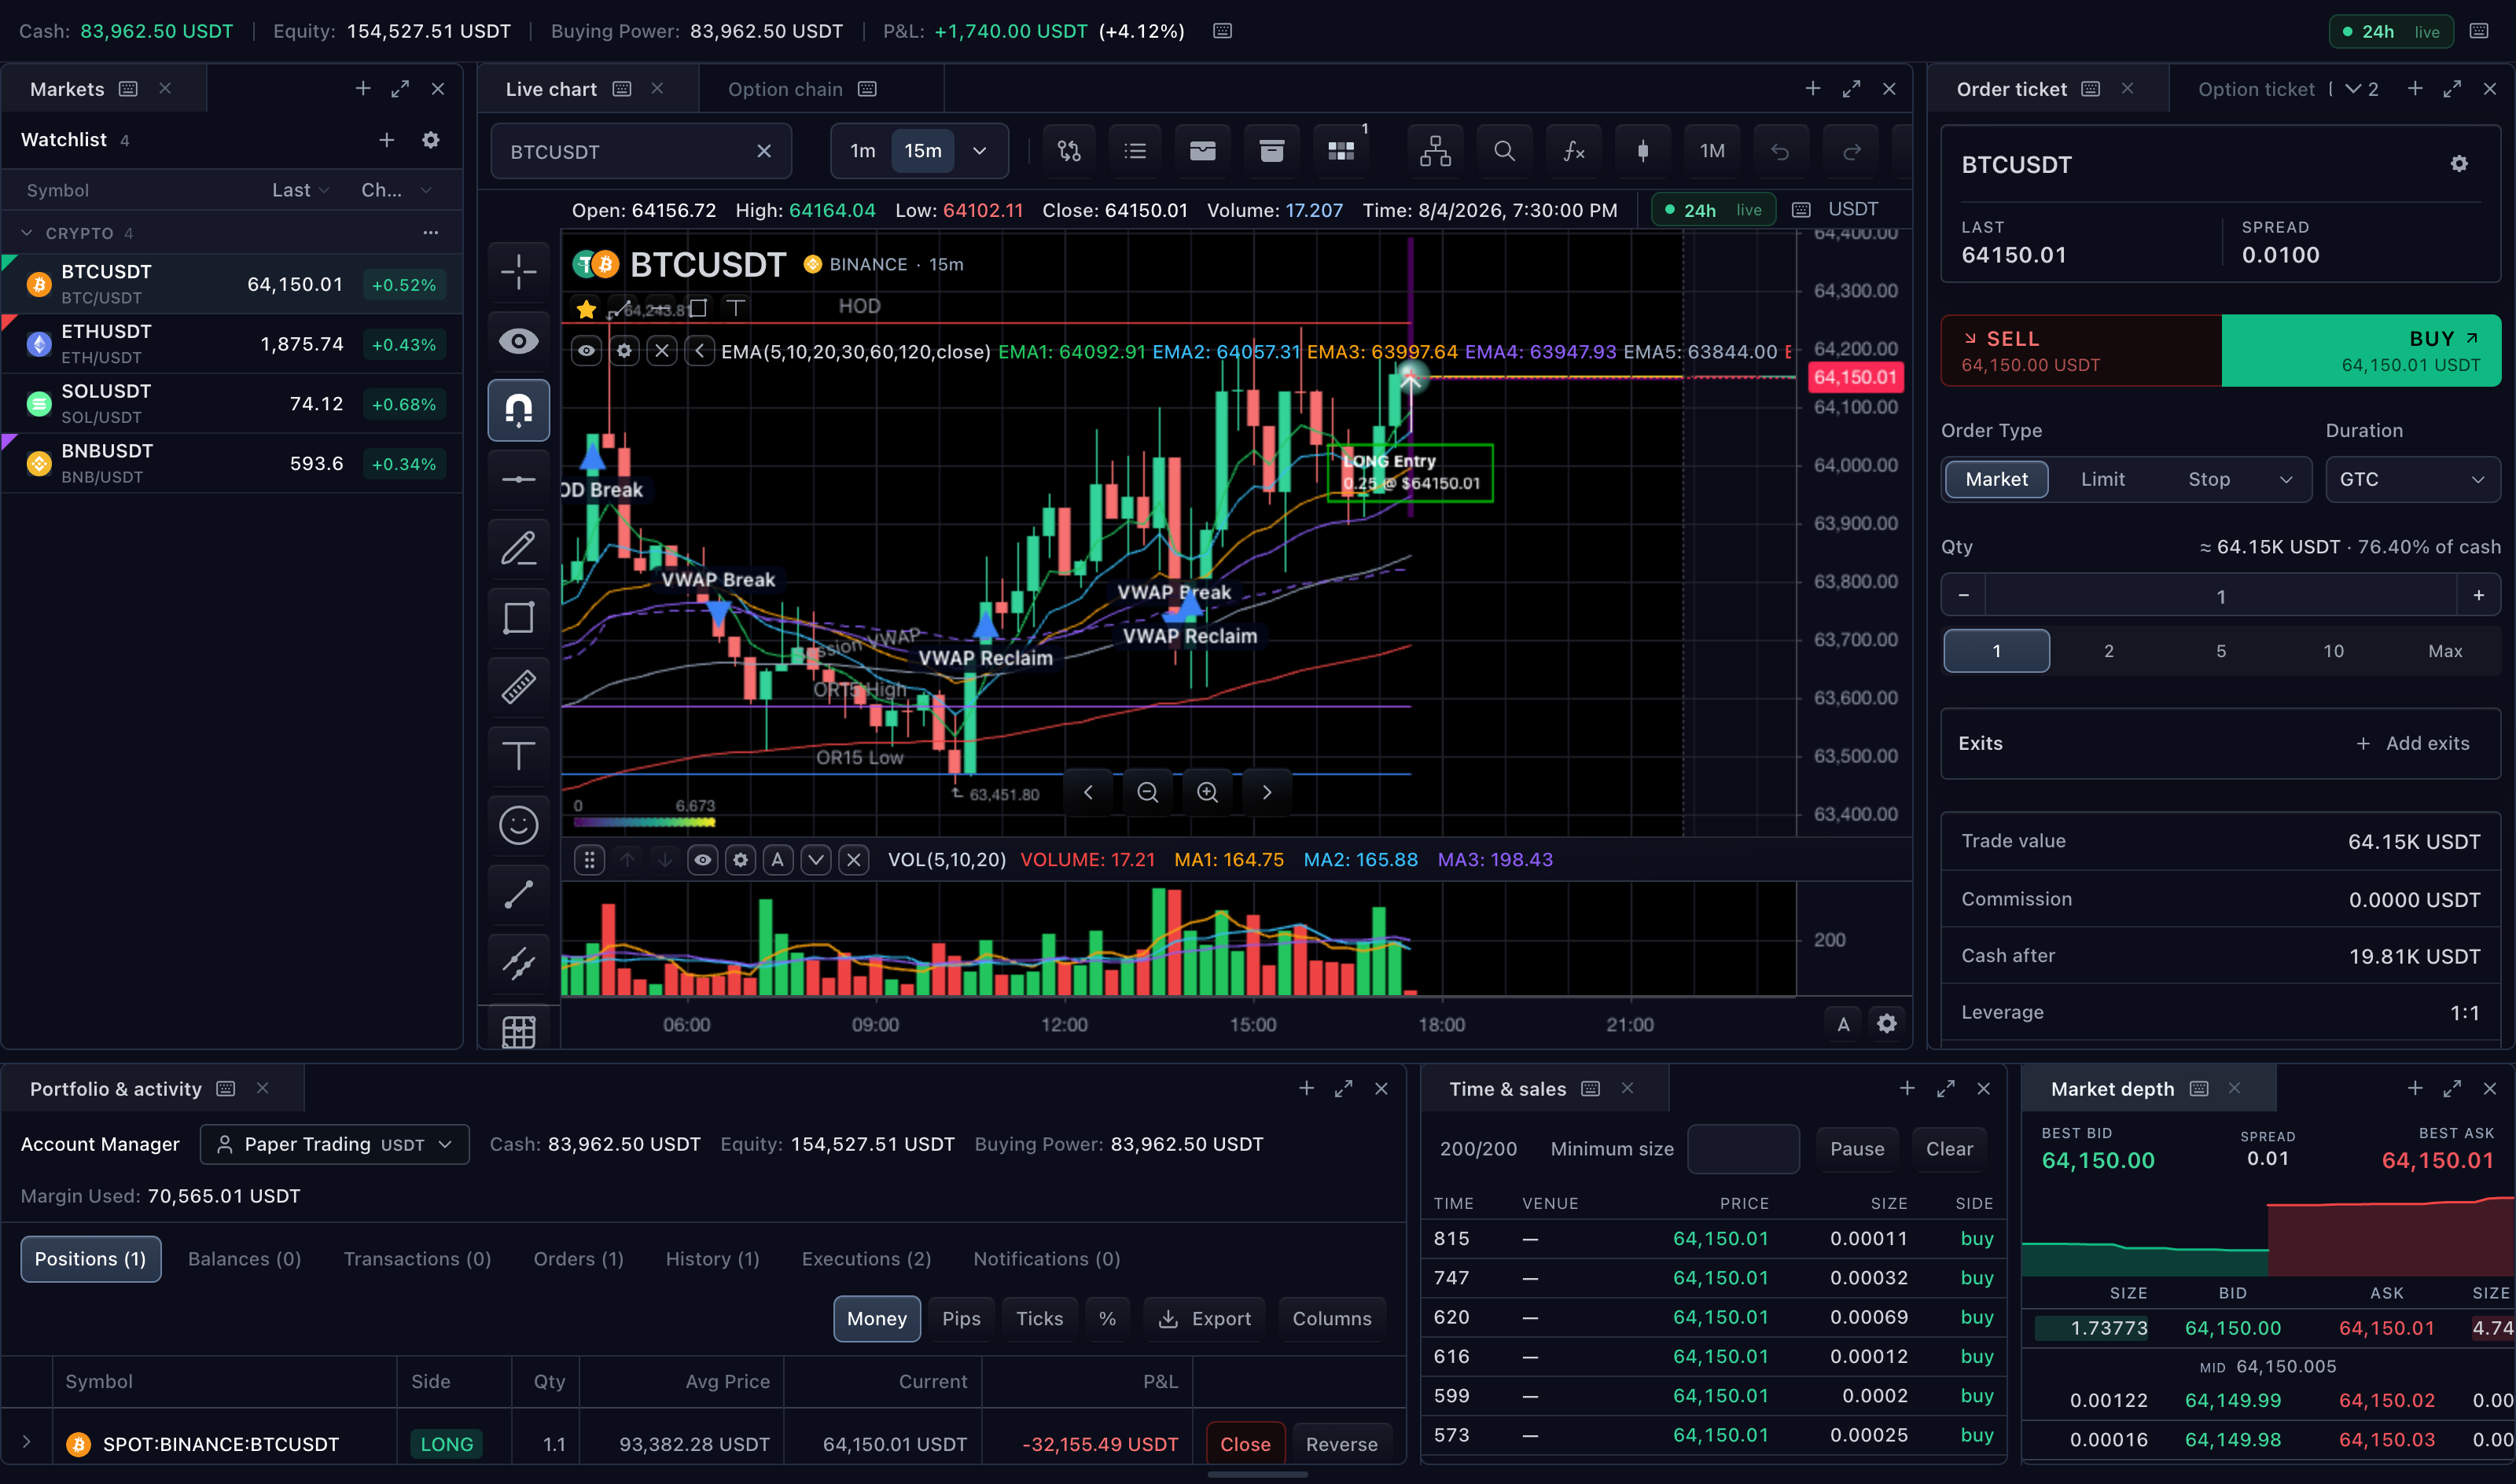
Task: Select the crosshair cursor tool
Action: (x=518, y=271)
